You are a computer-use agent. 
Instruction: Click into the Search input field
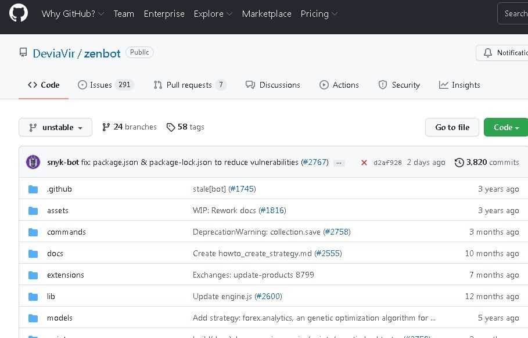click(514, 14)
